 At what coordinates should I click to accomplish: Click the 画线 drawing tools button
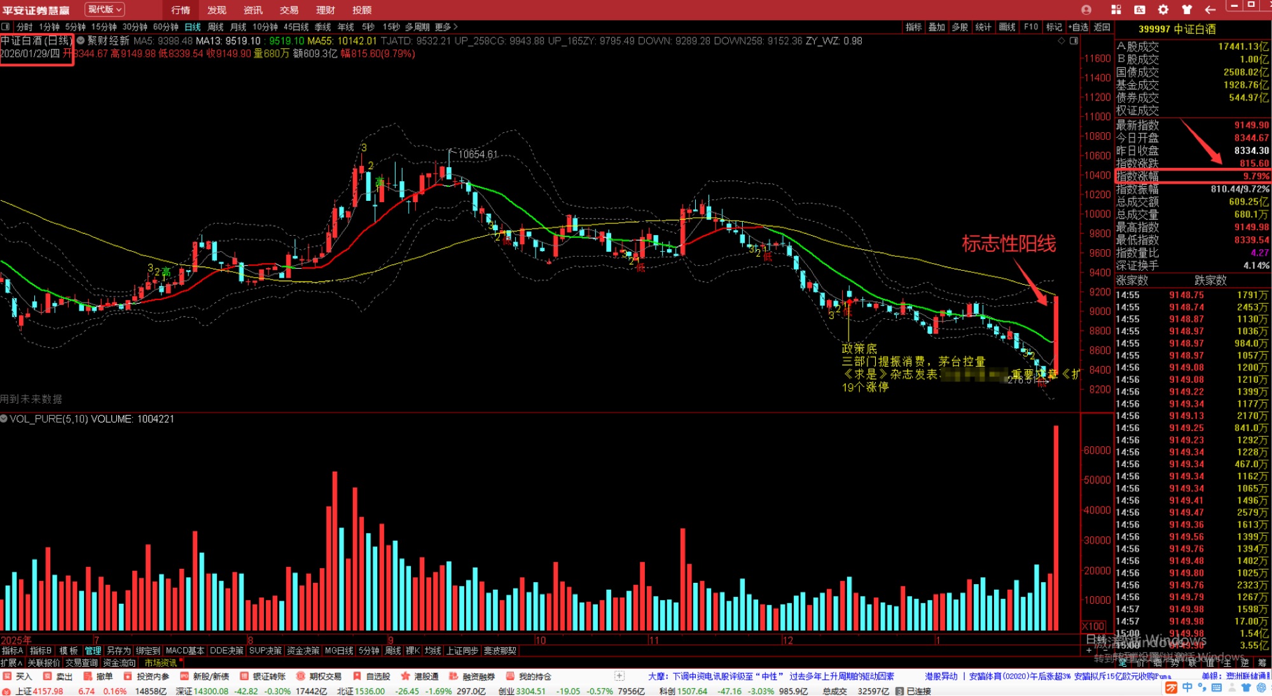pyautogui.click(x=1007, y=27)
